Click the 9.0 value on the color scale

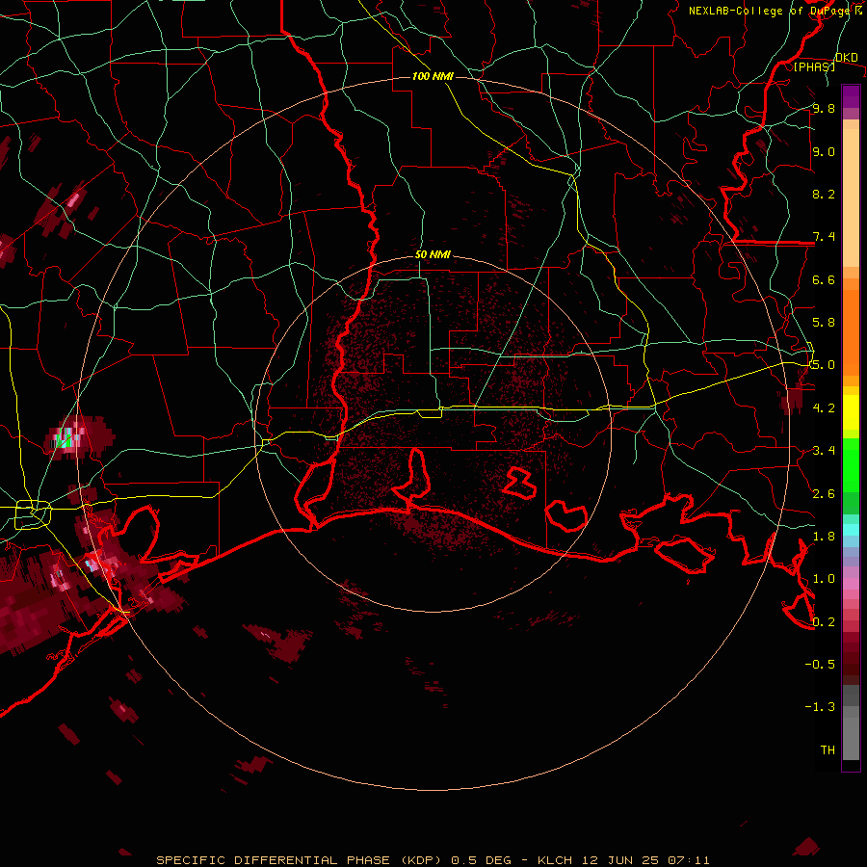coord(824,151)
